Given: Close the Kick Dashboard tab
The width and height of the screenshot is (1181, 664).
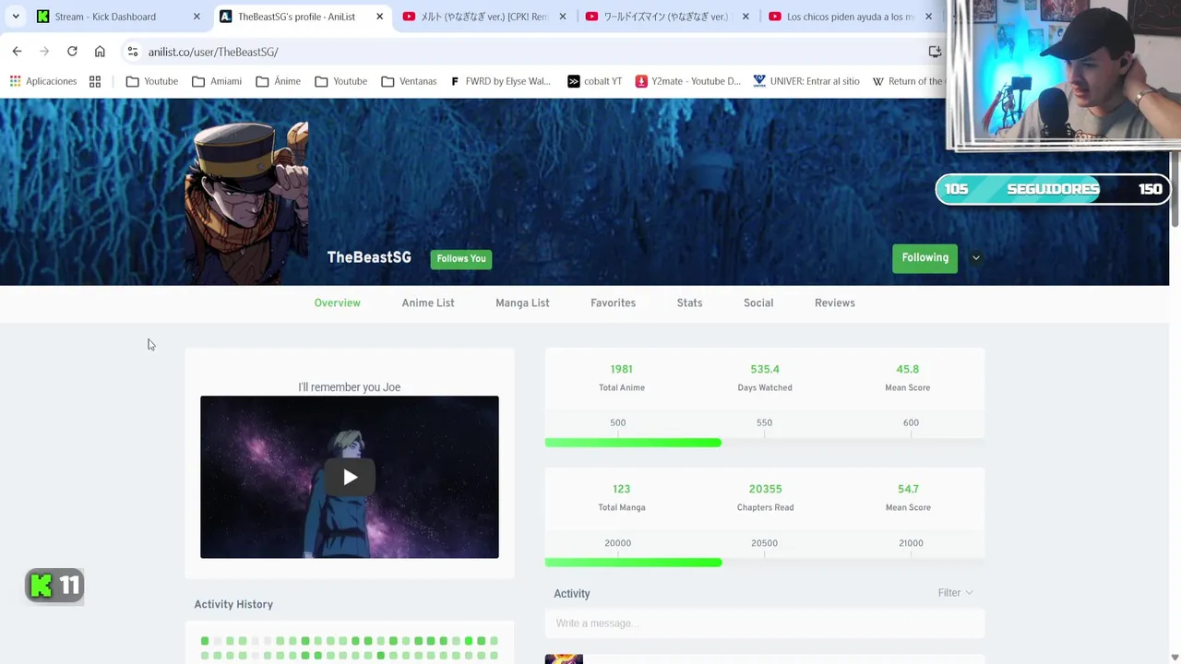Looking at the screenshot, I should [x=197, y=17].
